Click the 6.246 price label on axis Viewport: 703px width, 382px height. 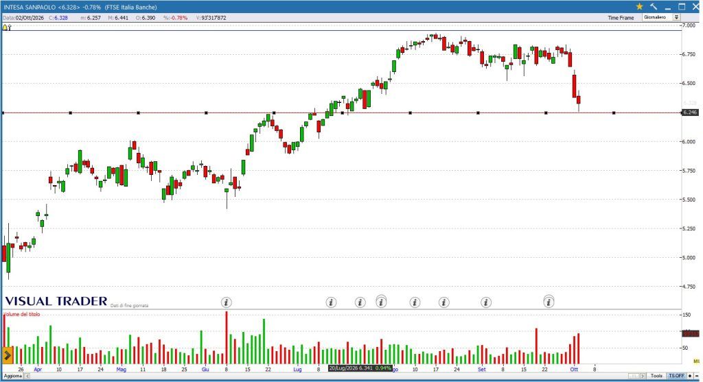pyautogui.click(x=689, y=113)
